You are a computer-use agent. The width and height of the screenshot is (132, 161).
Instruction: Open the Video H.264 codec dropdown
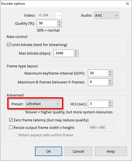[x=49, y=15]
